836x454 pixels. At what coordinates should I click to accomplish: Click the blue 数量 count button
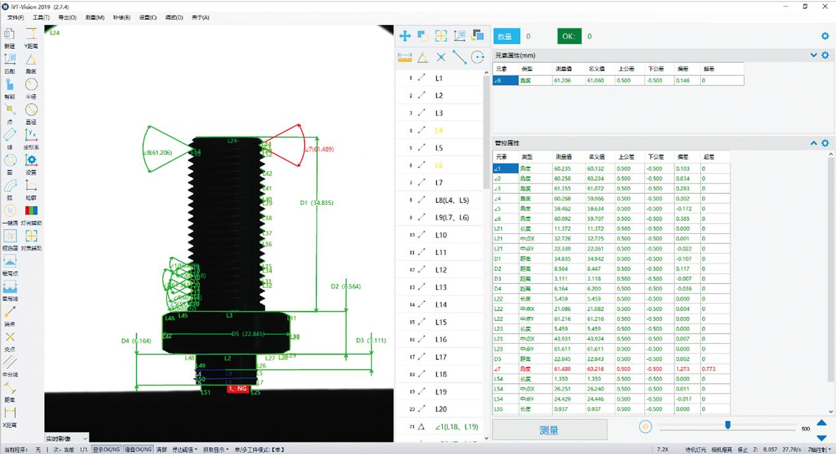pos(506,37)
